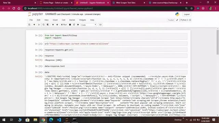The height and width of the screenshot is (123, 219).
Task: Open the notification center icon
Action: (x=214, y=120)
